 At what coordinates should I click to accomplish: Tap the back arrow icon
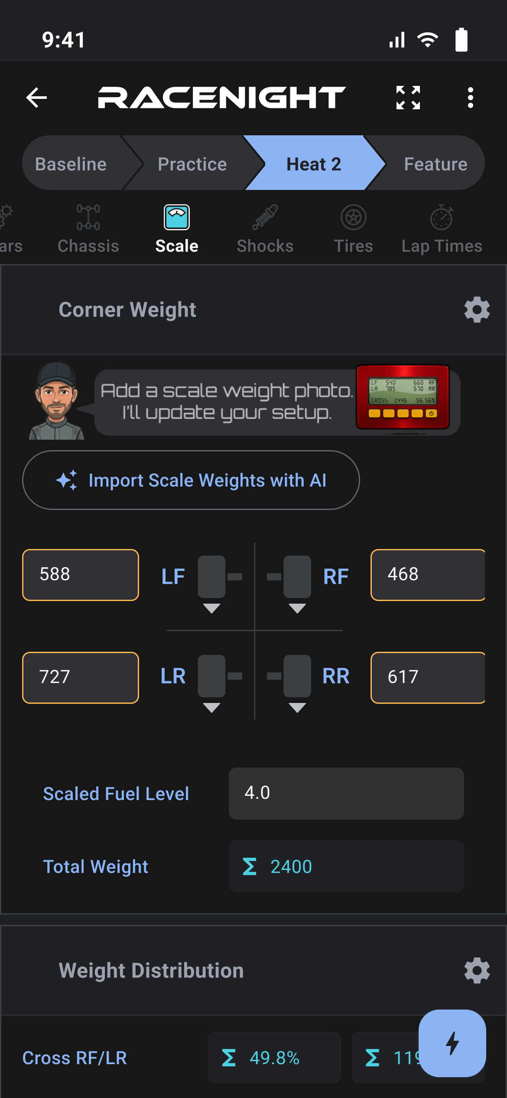[x=36, y=98]
